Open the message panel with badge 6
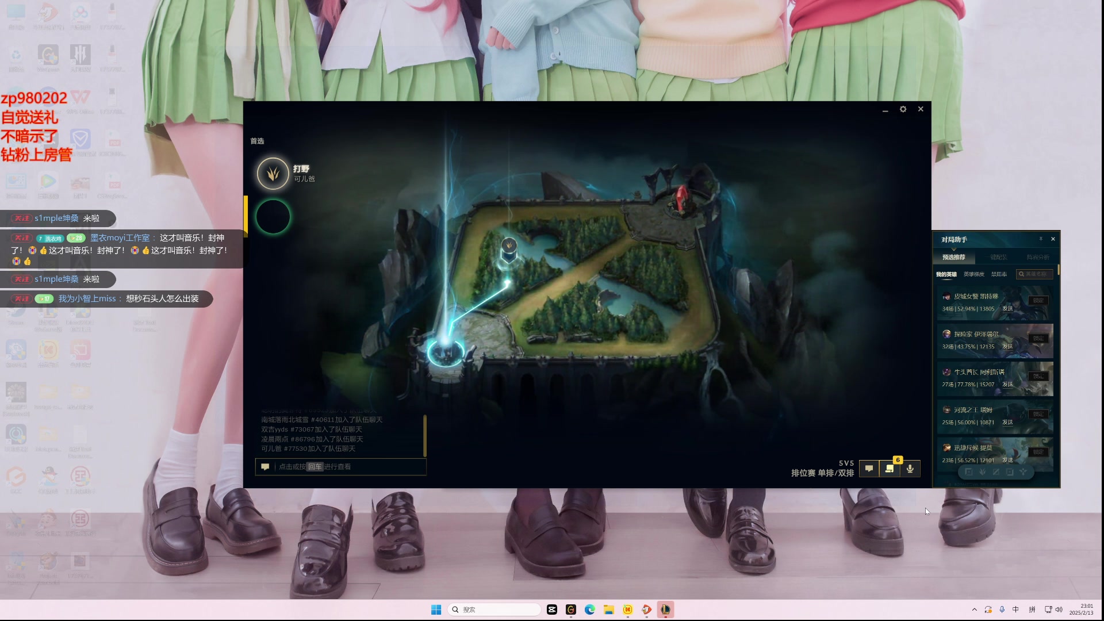 (x=890, y=469)
